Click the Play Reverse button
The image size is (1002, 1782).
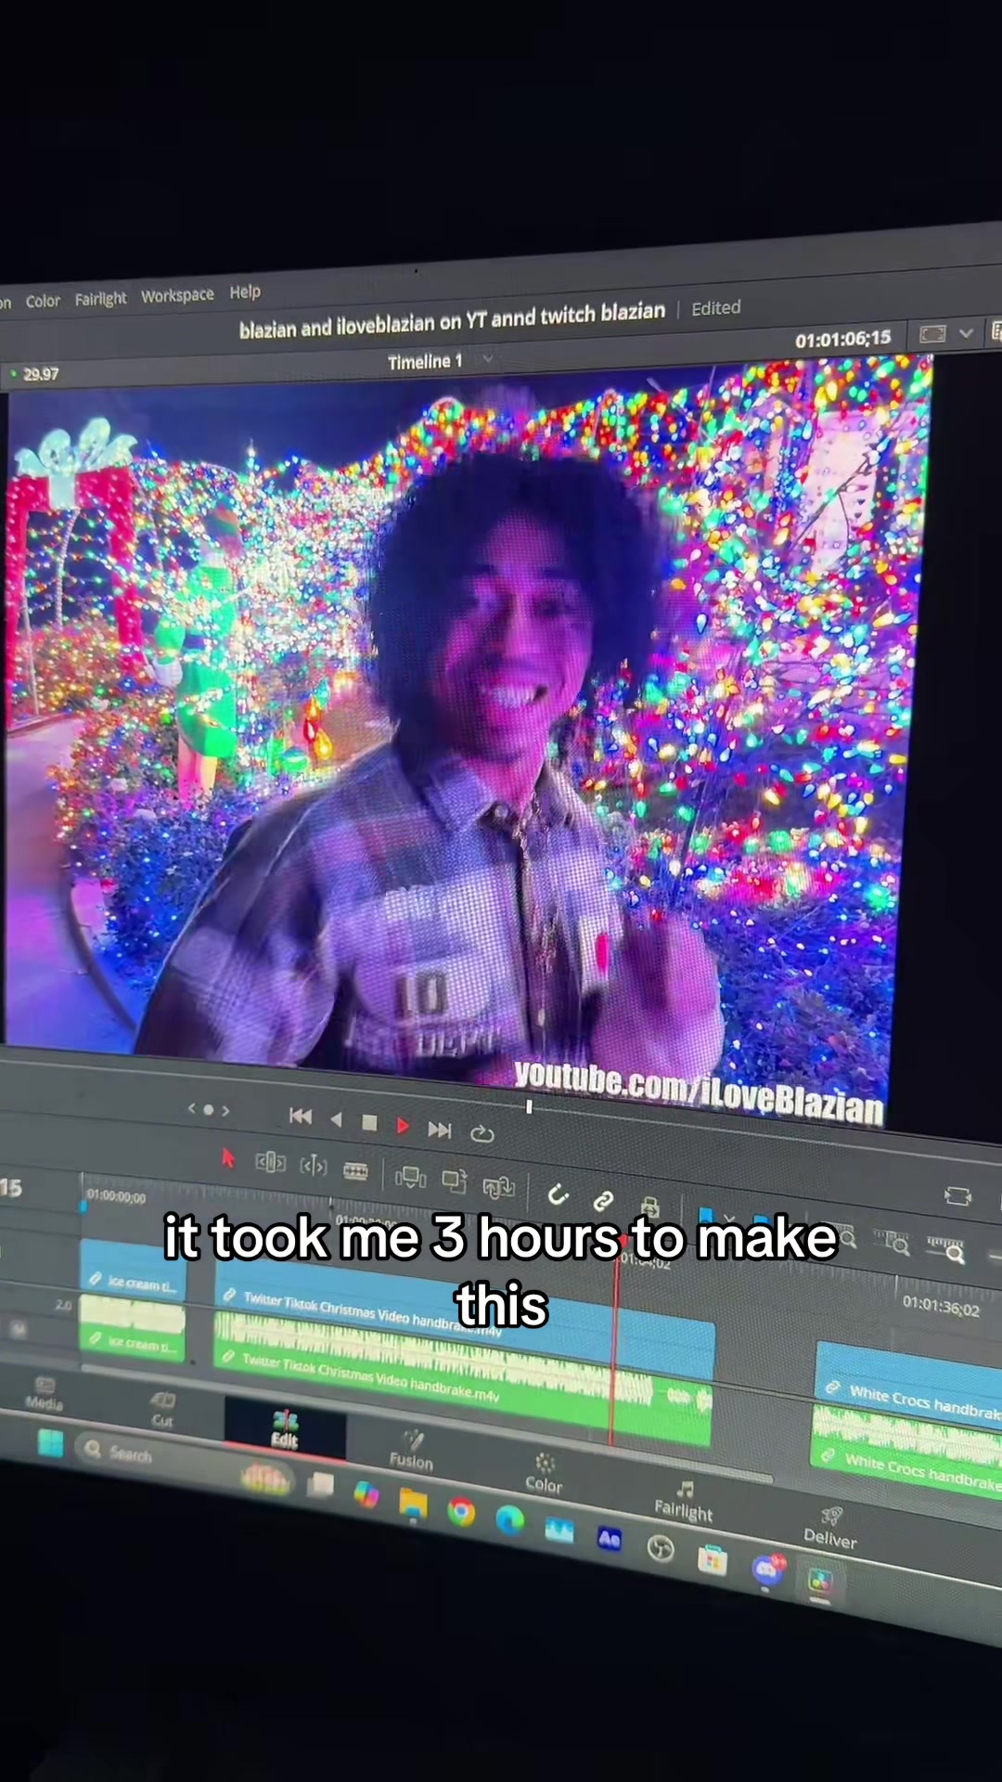(x=336, y=1120)
